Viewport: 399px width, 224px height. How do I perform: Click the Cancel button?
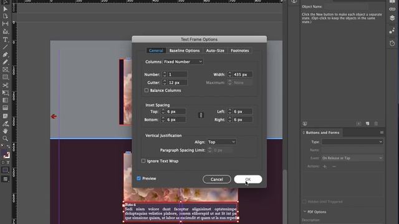click(x=217, y=179)
